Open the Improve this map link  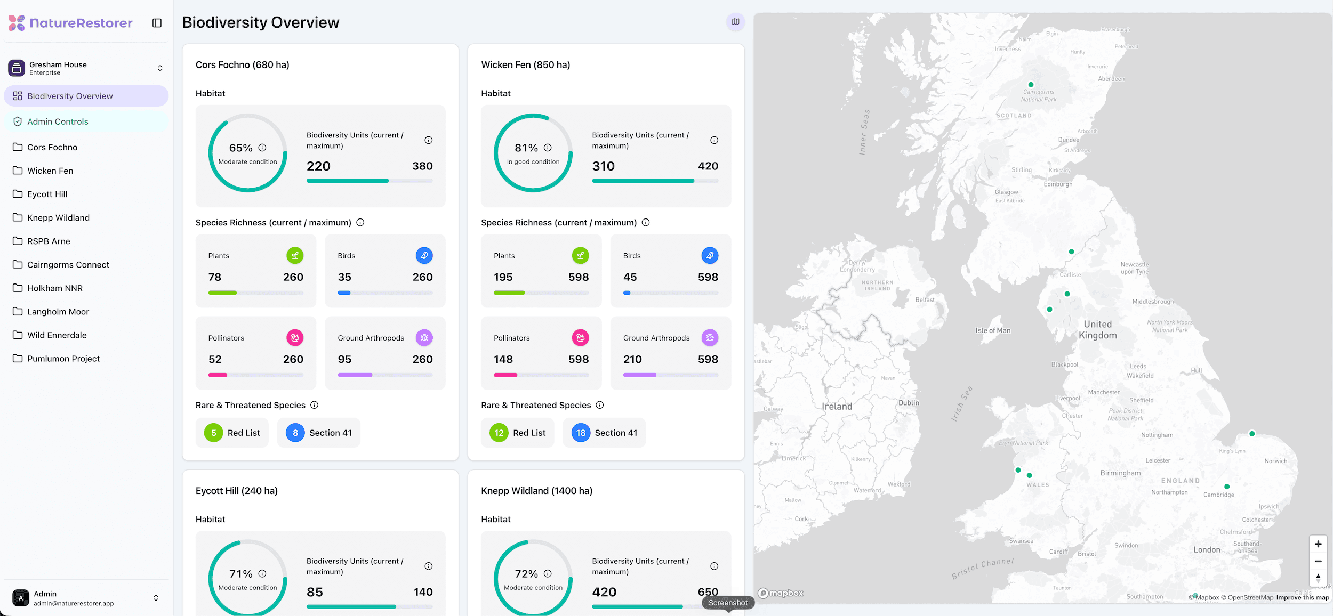click(x=1303, y=597)
